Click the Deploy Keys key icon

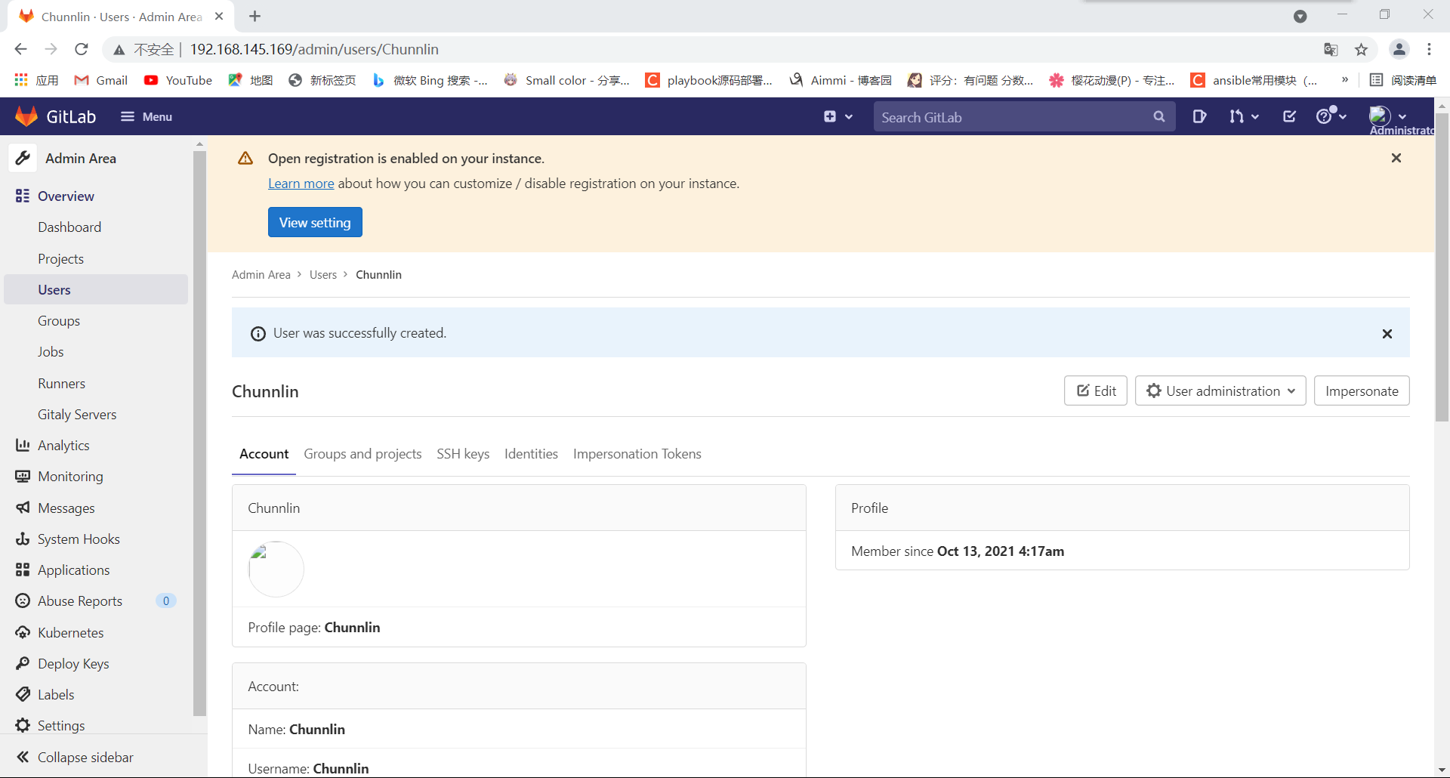coord(23,664)
